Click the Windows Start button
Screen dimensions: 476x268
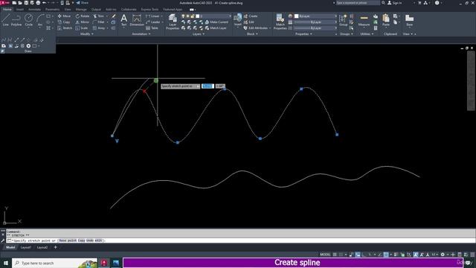click(6, 263)
